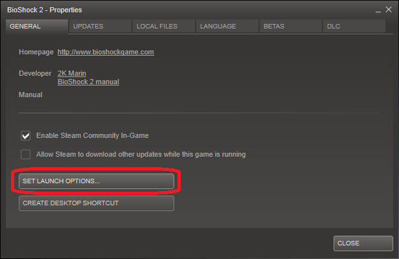
Task: Switch to the Language tab
Action: tap(227, 26)
